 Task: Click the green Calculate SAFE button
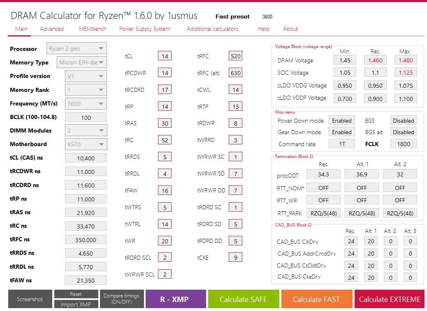244,299
